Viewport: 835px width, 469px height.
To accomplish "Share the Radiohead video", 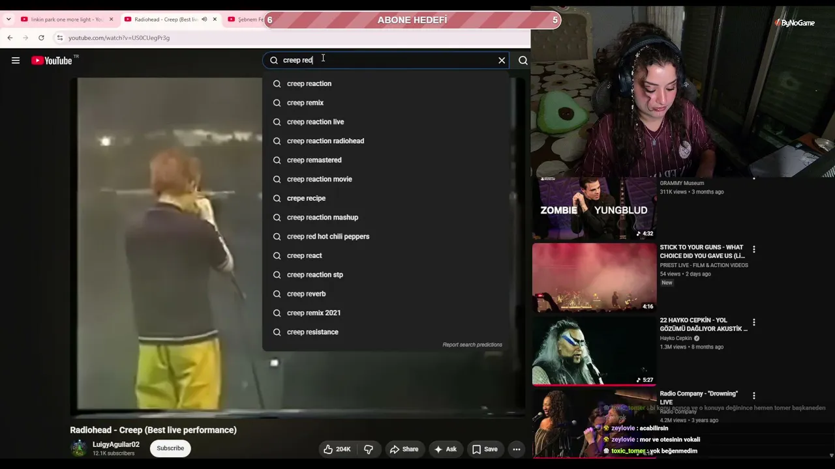I will pos(404,449).
